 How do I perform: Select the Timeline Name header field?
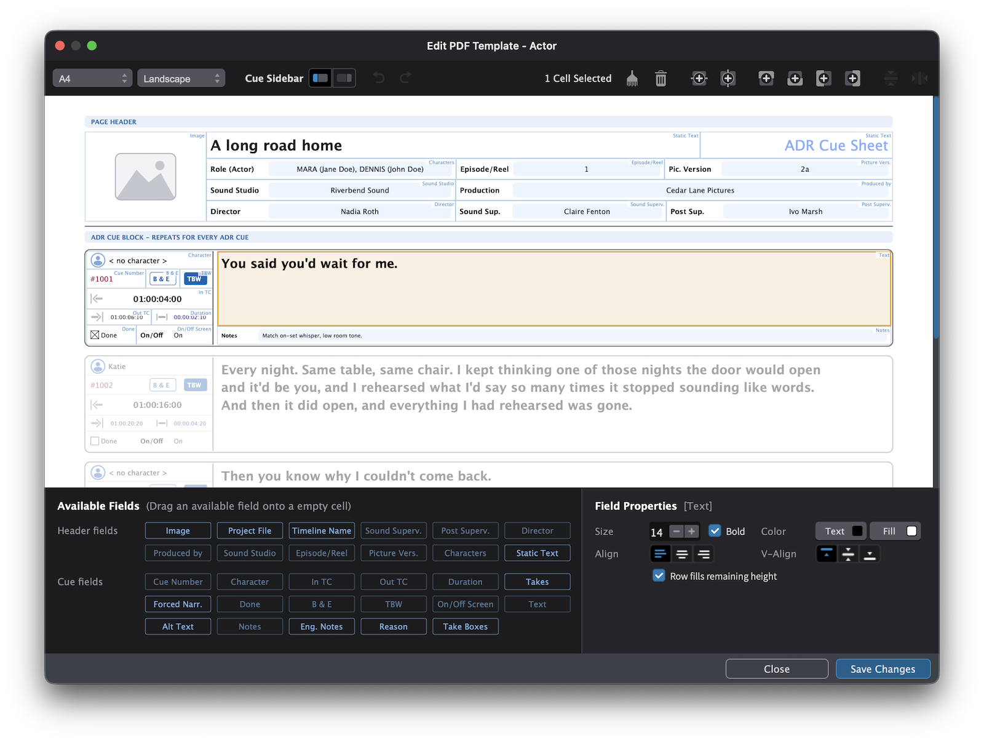[322, 531]
